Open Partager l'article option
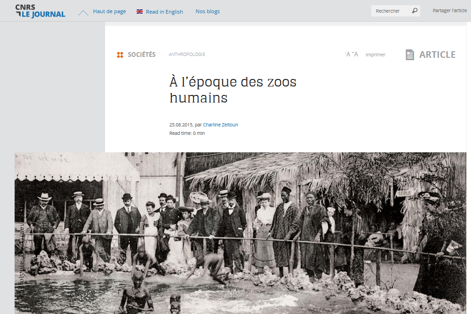The width and height of the screenshot is (471, 314). [x=450, y=10]
